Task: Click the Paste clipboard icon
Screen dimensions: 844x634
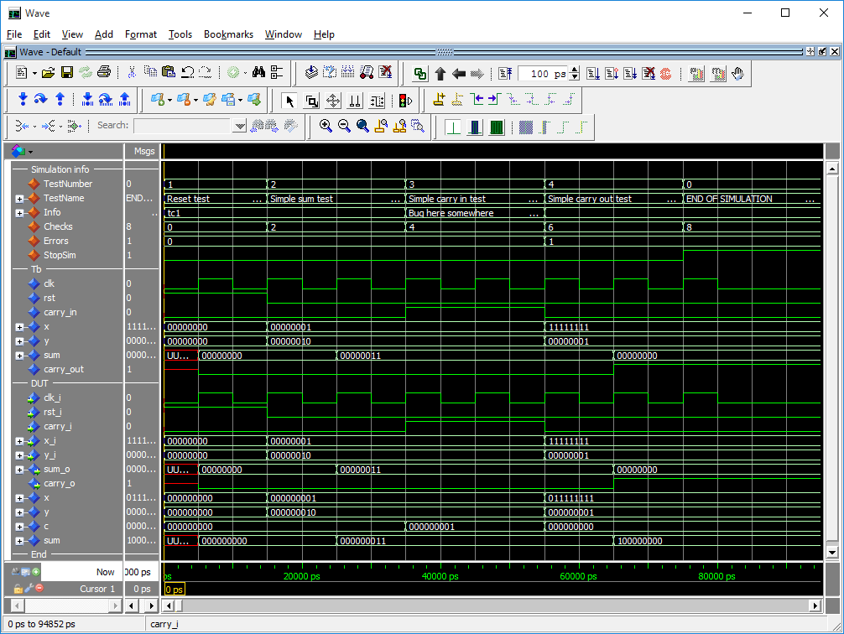Action: pos(169,73)
